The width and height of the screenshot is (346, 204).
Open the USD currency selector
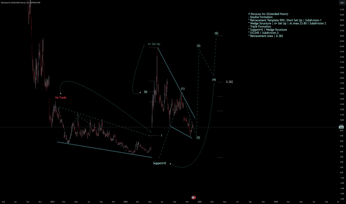click(x=342, y=3)
